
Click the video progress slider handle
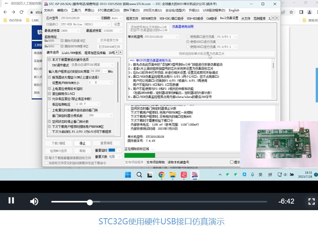point(90,202)
